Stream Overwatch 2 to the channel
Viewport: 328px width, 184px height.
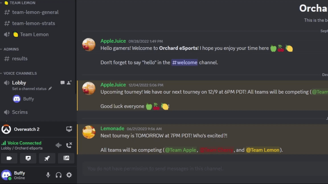click(x=69, y=129)
